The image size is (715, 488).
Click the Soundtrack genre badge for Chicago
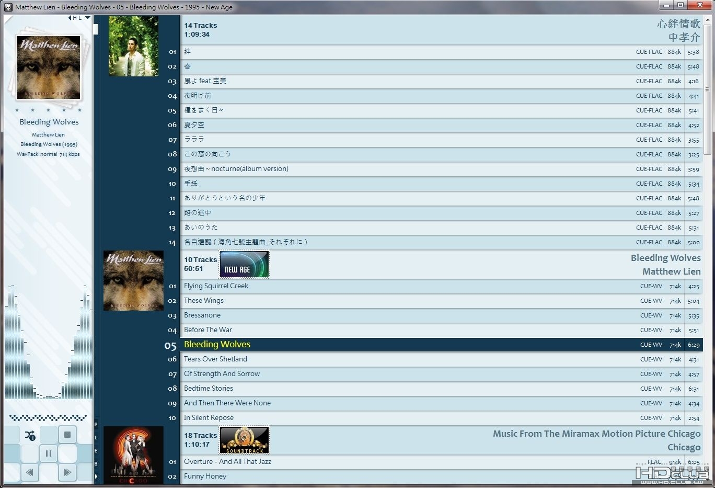coord(244,440)
